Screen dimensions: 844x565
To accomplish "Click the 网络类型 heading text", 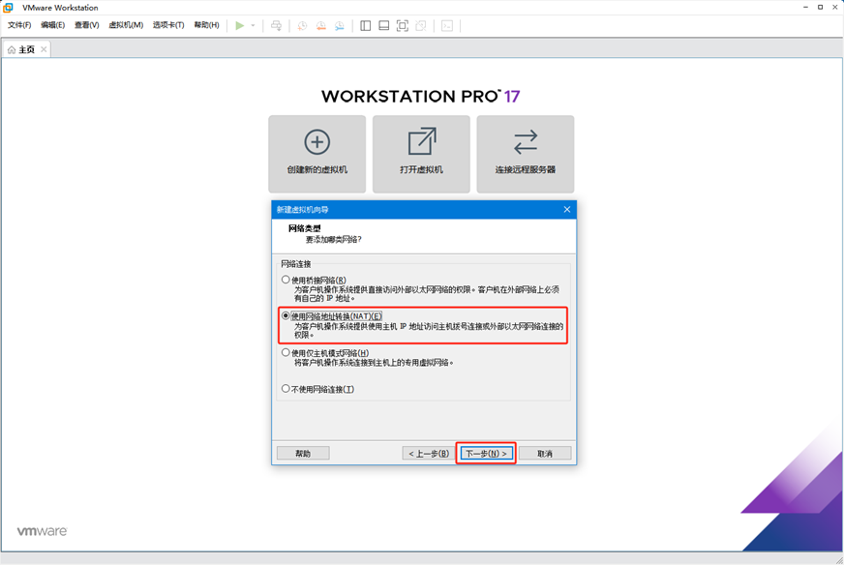I will 304,228.
